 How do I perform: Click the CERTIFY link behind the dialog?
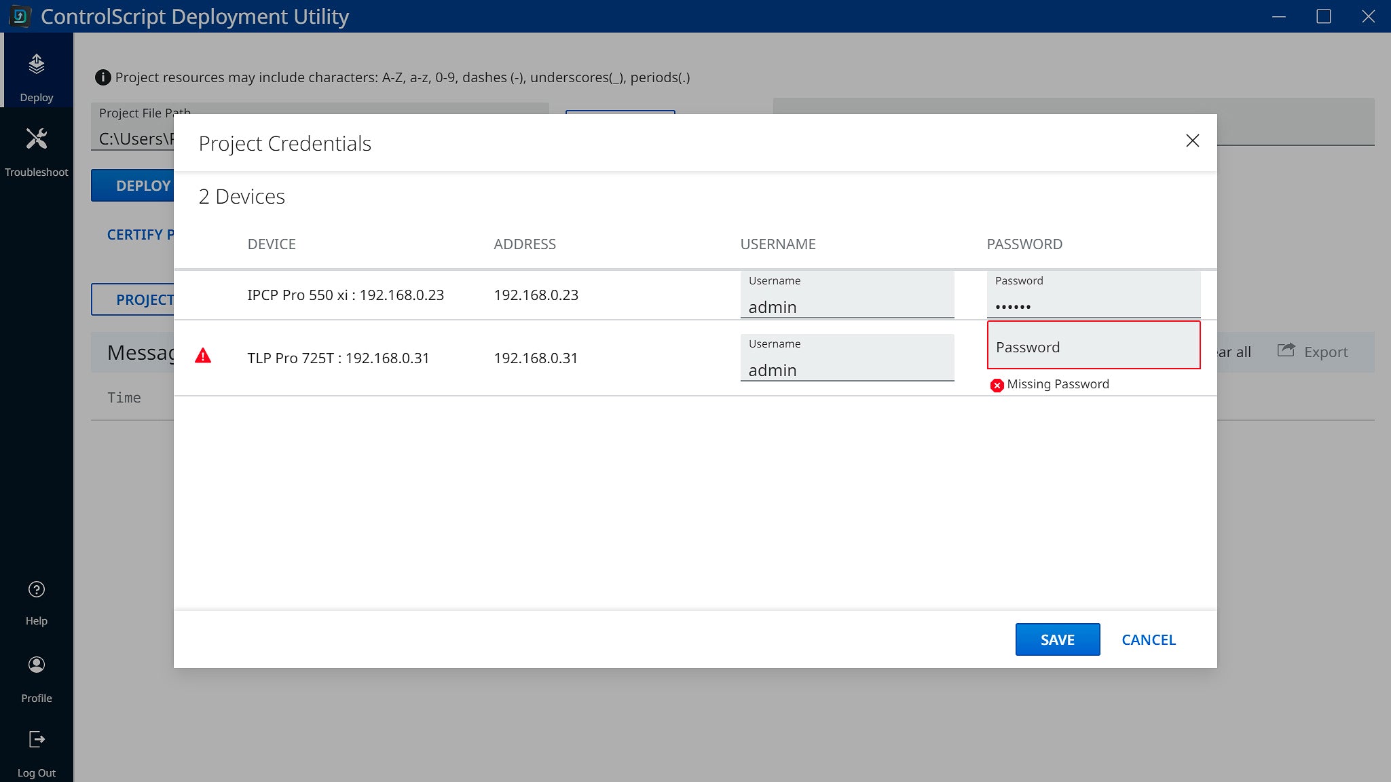tap(141, 235)
